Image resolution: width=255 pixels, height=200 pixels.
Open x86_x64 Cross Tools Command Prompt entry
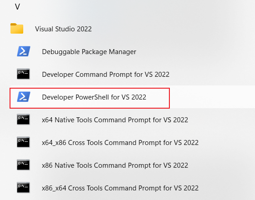[120, 188]
